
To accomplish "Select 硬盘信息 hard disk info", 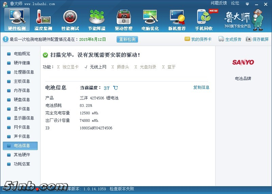I will [x=22, y=100].
